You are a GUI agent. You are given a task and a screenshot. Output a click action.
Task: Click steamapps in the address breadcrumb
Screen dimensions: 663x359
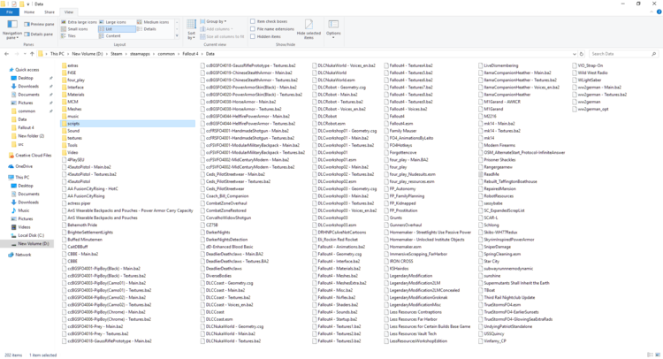click(x=140, y=54)
